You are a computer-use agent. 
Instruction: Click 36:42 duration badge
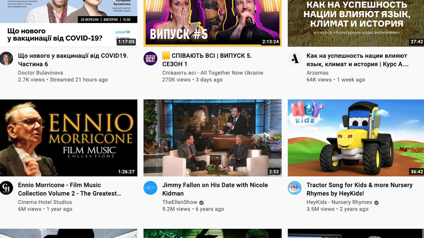coord(416,171)
